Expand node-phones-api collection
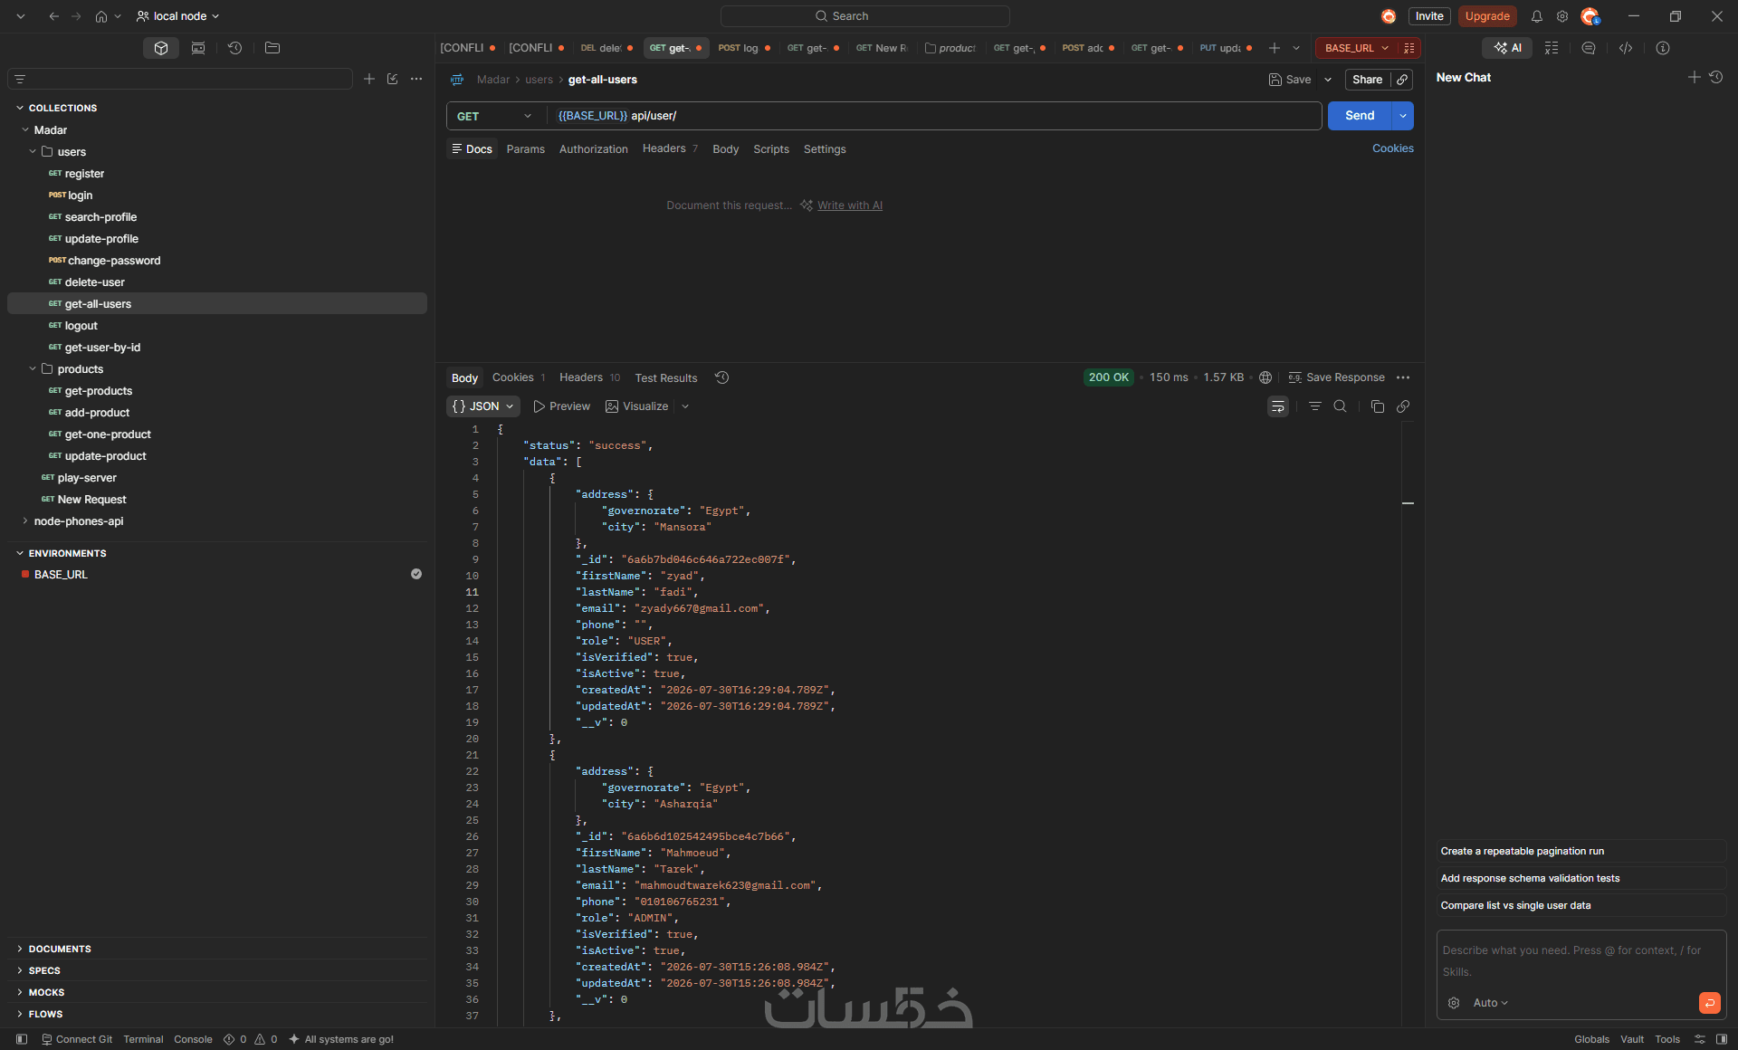Viewport: 1738px width, 1050px height. [25, 521]
